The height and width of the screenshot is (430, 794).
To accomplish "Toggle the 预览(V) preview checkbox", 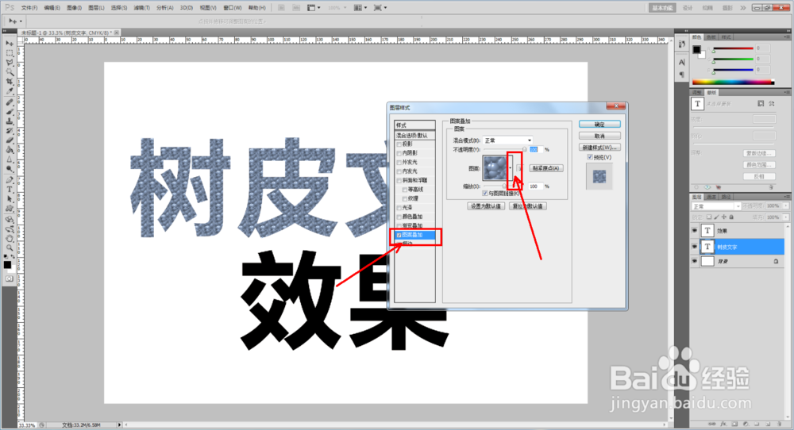I will coord(590,157).
